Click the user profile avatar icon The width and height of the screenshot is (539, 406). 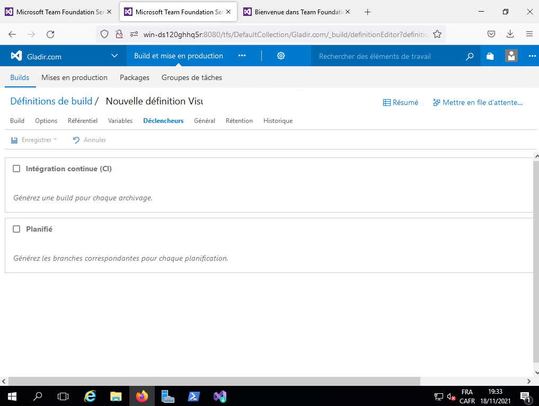[x=511, y=56]
